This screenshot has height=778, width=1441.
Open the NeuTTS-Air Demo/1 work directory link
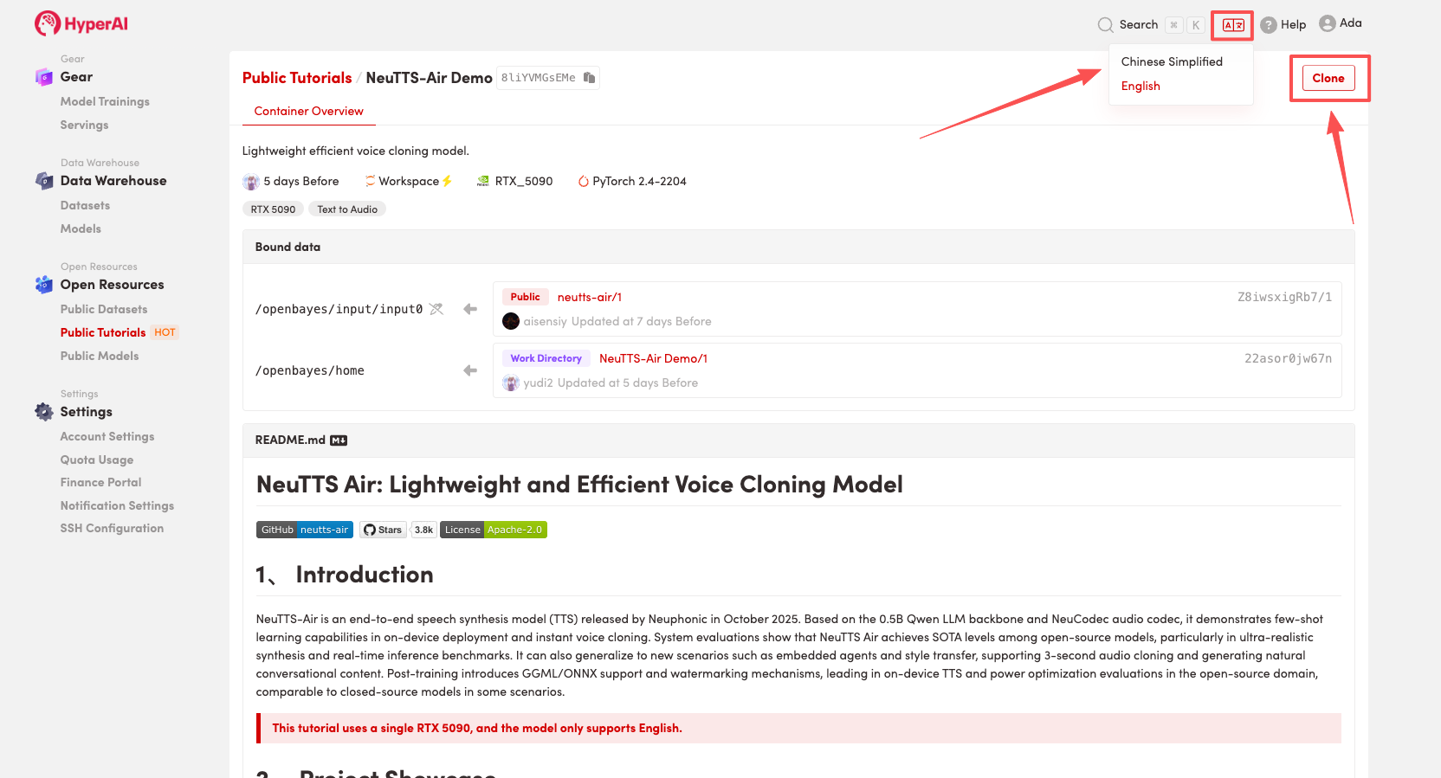tap(653, 358)
